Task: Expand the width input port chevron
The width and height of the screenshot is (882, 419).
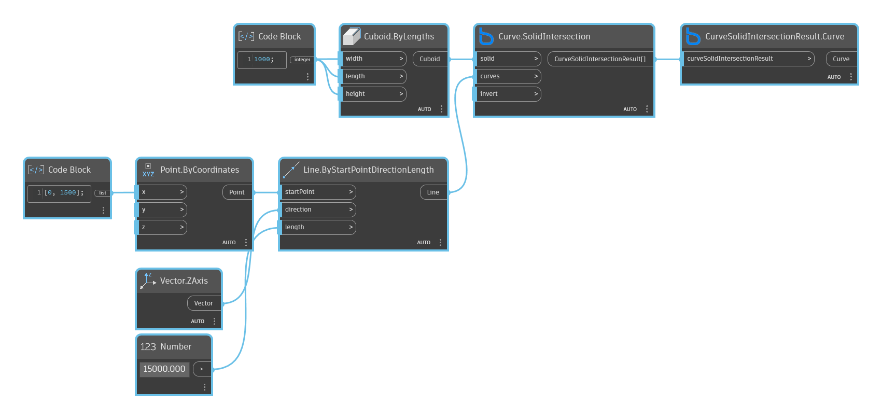Action: point(401,59)
